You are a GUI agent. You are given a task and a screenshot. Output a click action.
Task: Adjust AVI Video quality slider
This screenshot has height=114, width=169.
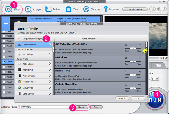tap(133, 48)
